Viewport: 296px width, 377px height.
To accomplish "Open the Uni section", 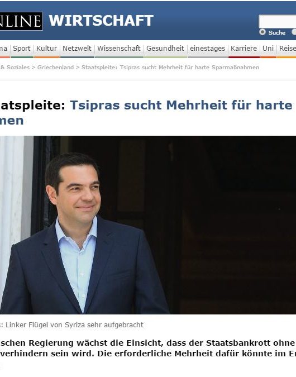I will point(268,49).
